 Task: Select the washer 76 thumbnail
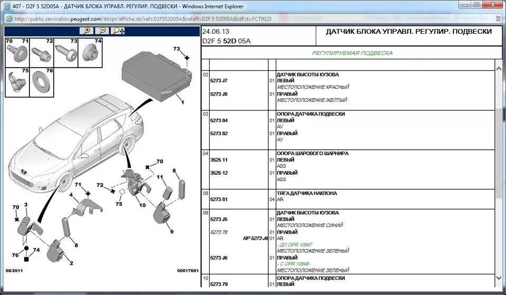click(42, 82)
